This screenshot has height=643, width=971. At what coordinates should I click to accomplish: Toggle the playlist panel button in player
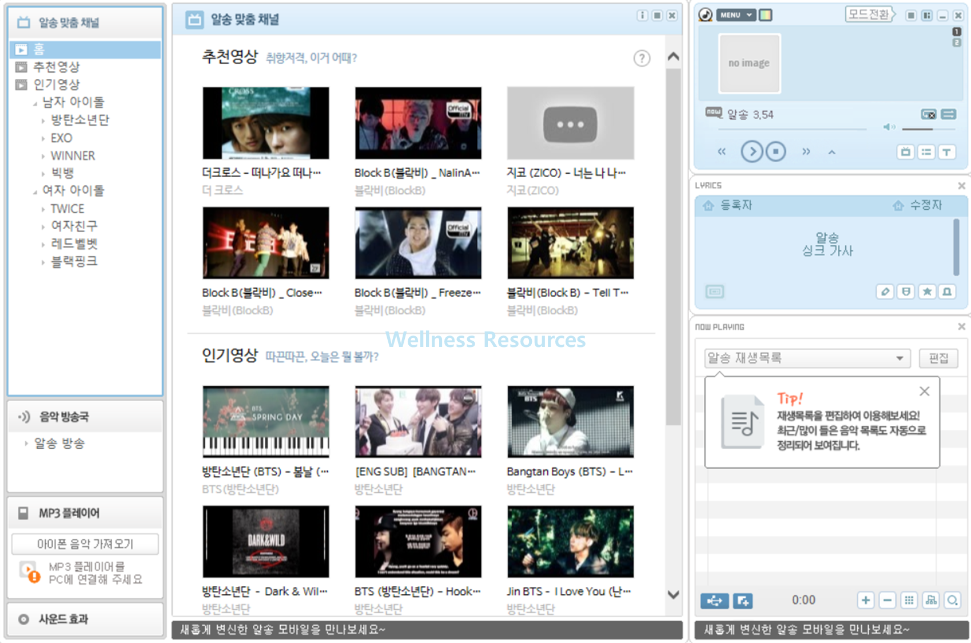tap(926, 152)
